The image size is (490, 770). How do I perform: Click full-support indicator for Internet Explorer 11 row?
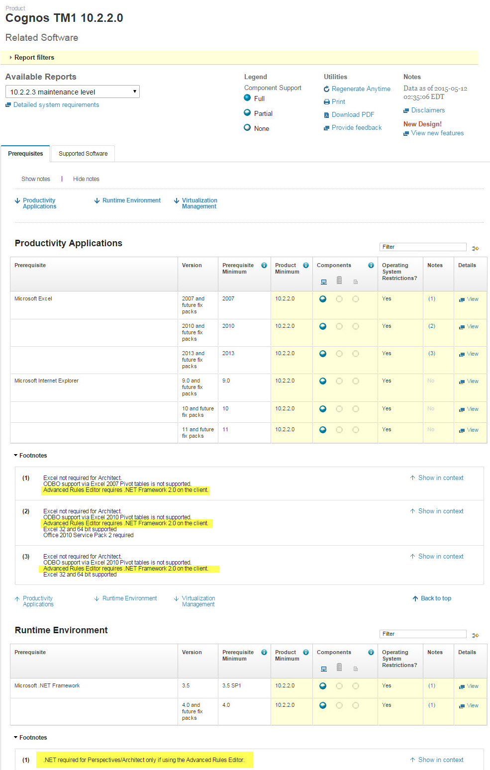click(x=323, y=430)
